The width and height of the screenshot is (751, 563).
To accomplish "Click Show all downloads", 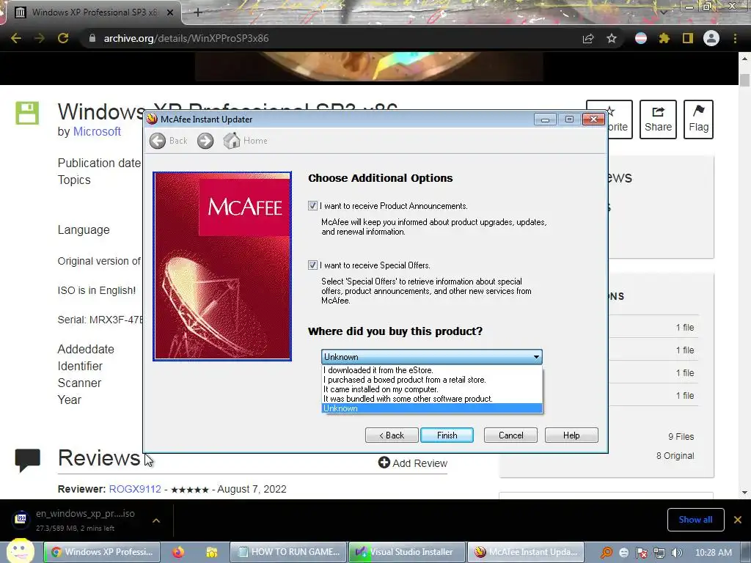I will click(695, 520).
